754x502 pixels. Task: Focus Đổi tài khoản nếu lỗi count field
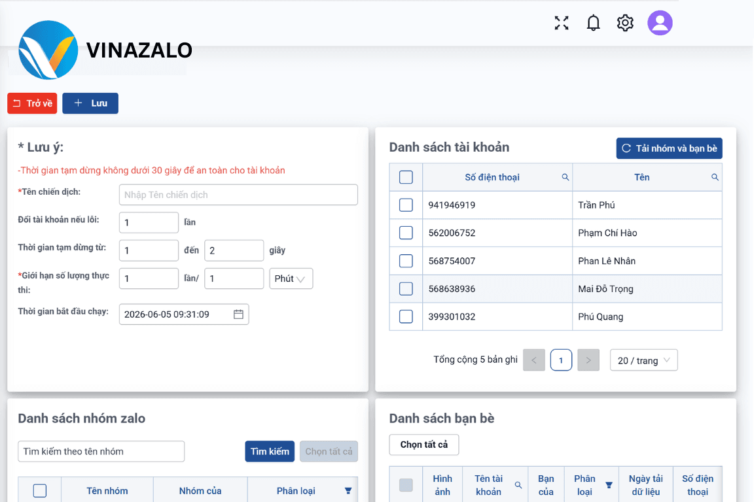pos(149,222)
